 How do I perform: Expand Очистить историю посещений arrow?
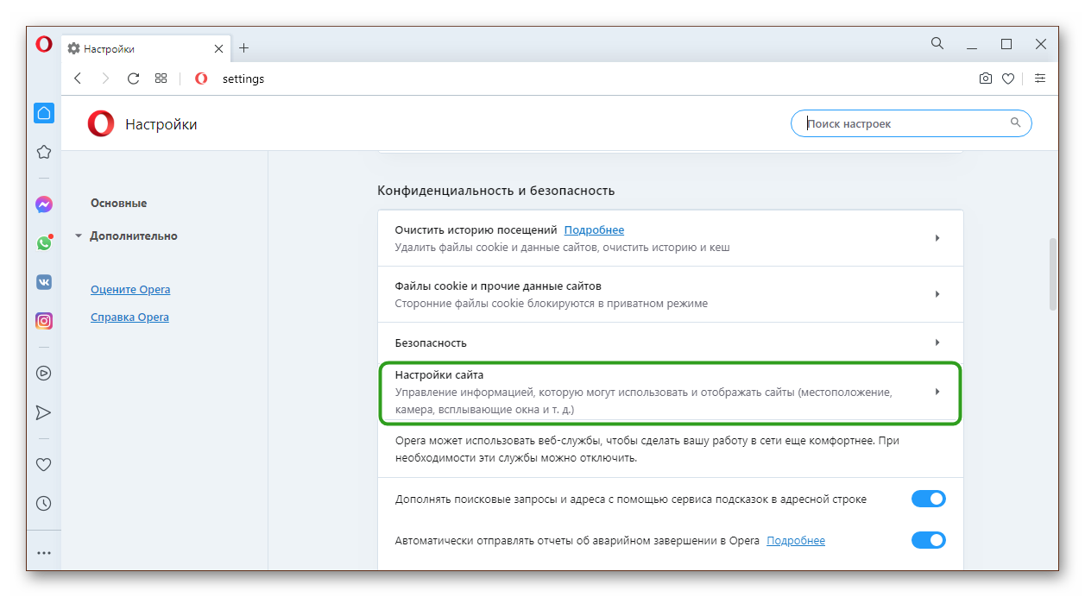(937, 238)
